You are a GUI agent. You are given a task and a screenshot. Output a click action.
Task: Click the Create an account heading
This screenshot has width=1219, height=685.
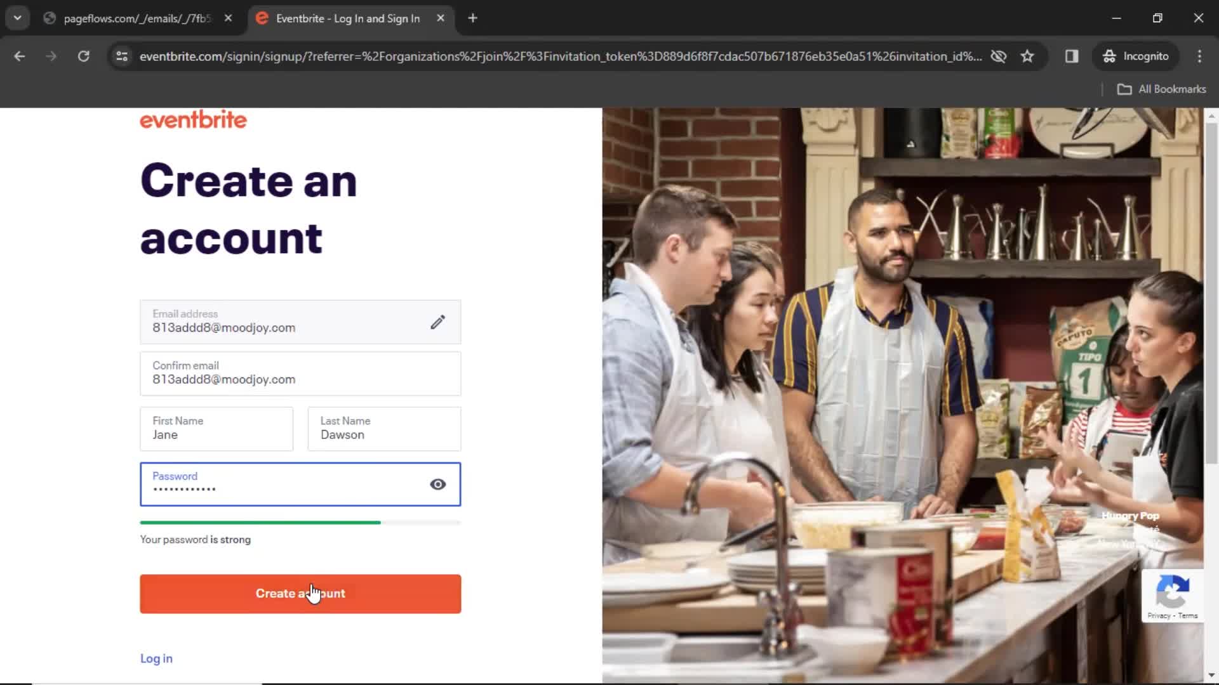[x=248, y=209]
